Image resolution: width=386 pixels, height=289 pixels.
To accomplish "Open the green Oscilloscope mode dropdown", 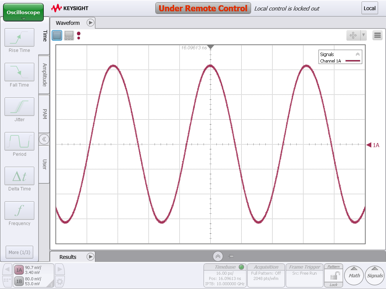I will pyautogui.click(x=23, y=13).
